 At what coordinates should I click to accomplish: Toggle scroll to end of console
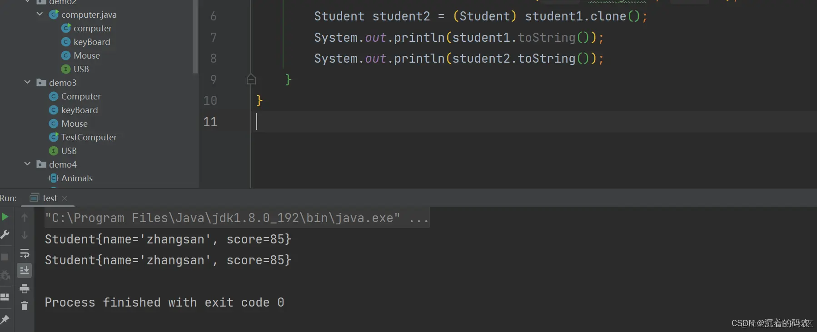(x=25, y=271)
